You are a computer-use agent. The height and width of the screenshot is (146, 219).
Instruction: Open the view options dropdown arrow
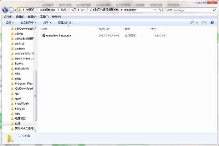197,22
